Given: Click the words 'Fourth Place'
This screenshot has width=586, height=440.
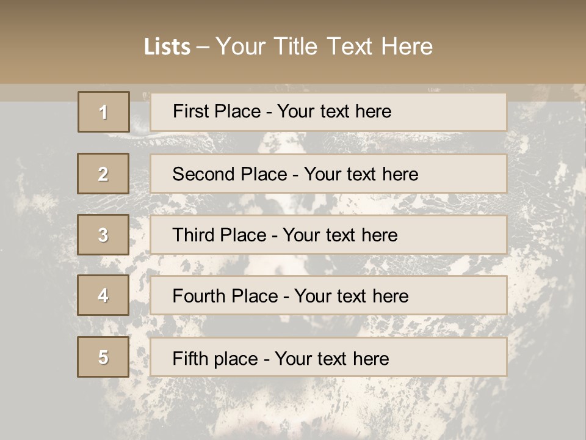Looking at the screenshot, I should click(225, 296).
